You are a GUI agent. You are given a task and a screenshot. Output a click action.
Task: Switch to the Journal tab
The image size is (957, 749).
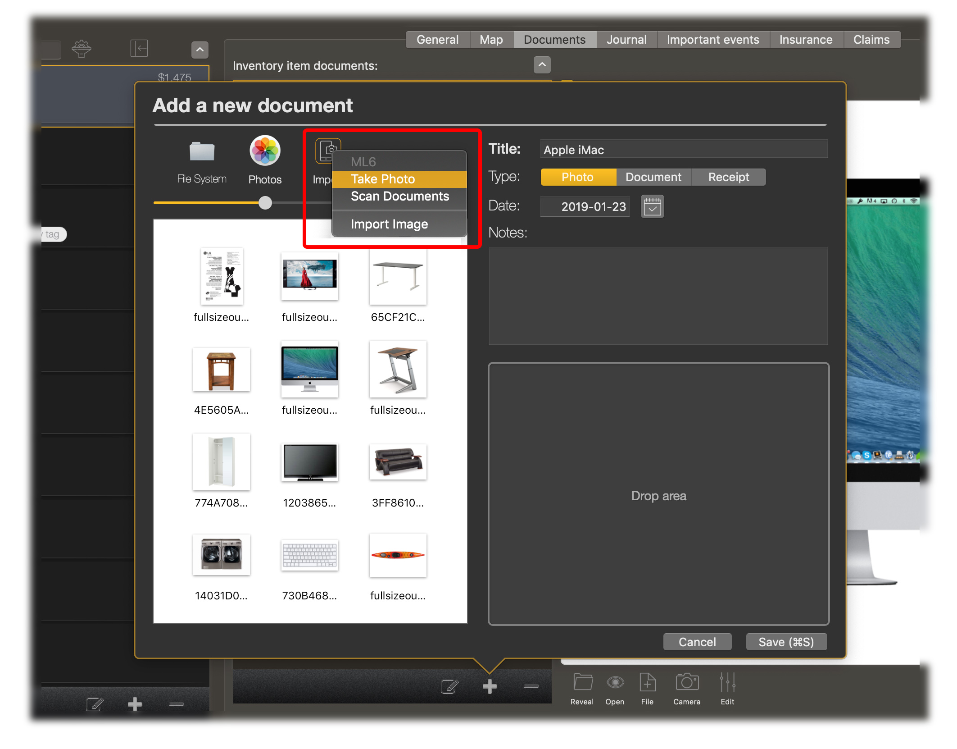[x=626, y=40]
